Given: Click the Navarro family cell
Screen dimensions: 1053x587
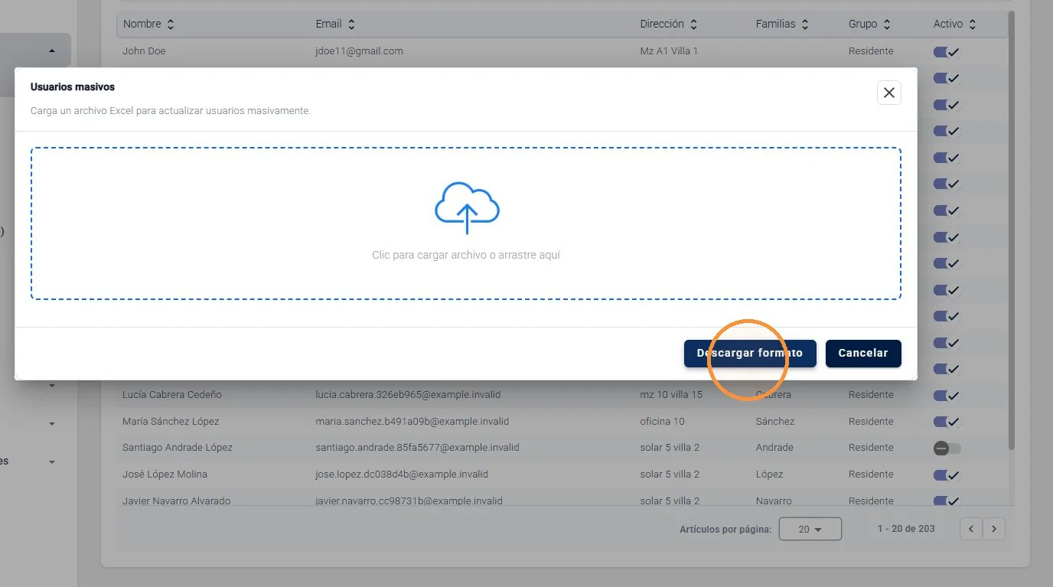Looking at the screenshot, I should (x=774, y=501).
